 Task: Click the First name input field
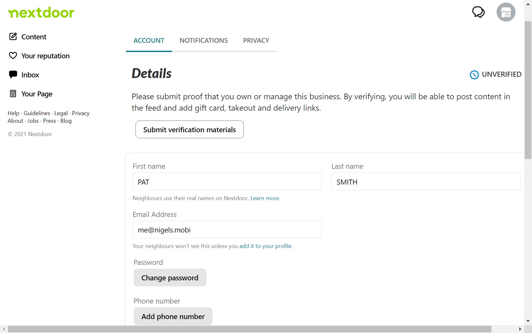click(x=227, y=182)
